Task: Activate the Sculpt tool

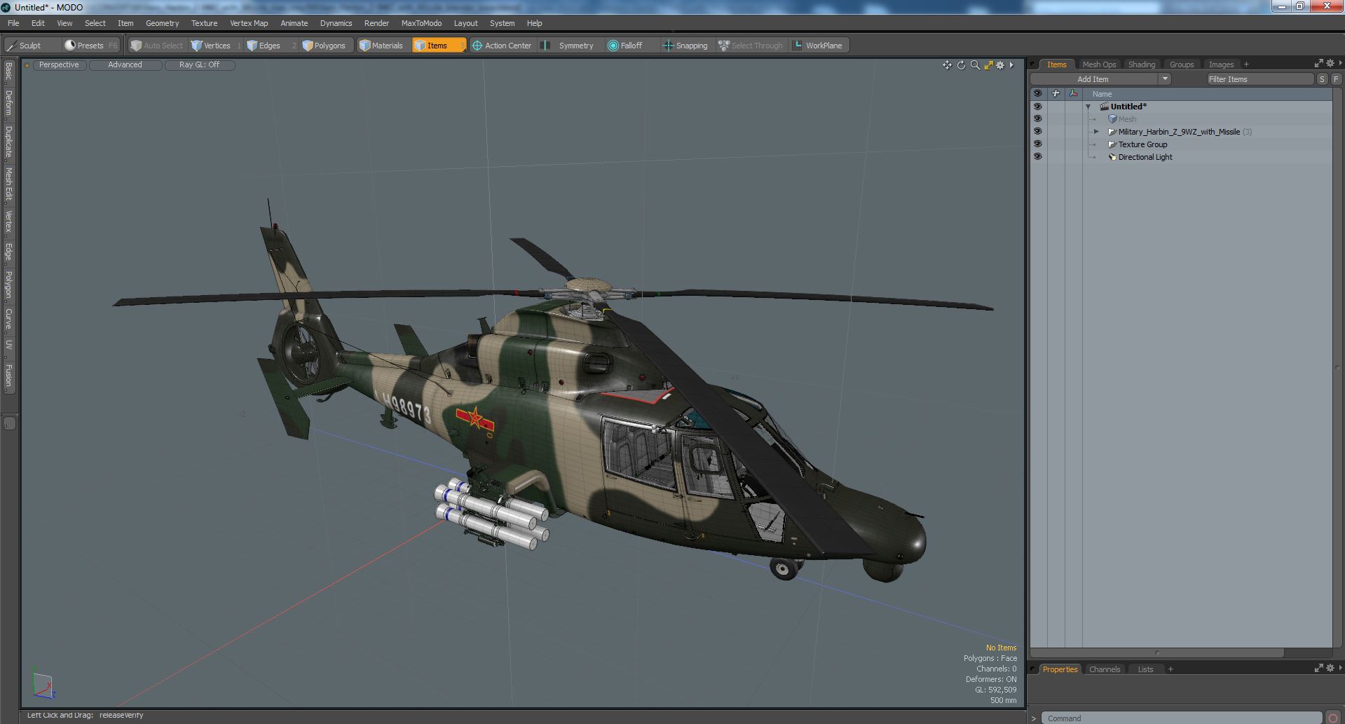Action: [24, 46]
